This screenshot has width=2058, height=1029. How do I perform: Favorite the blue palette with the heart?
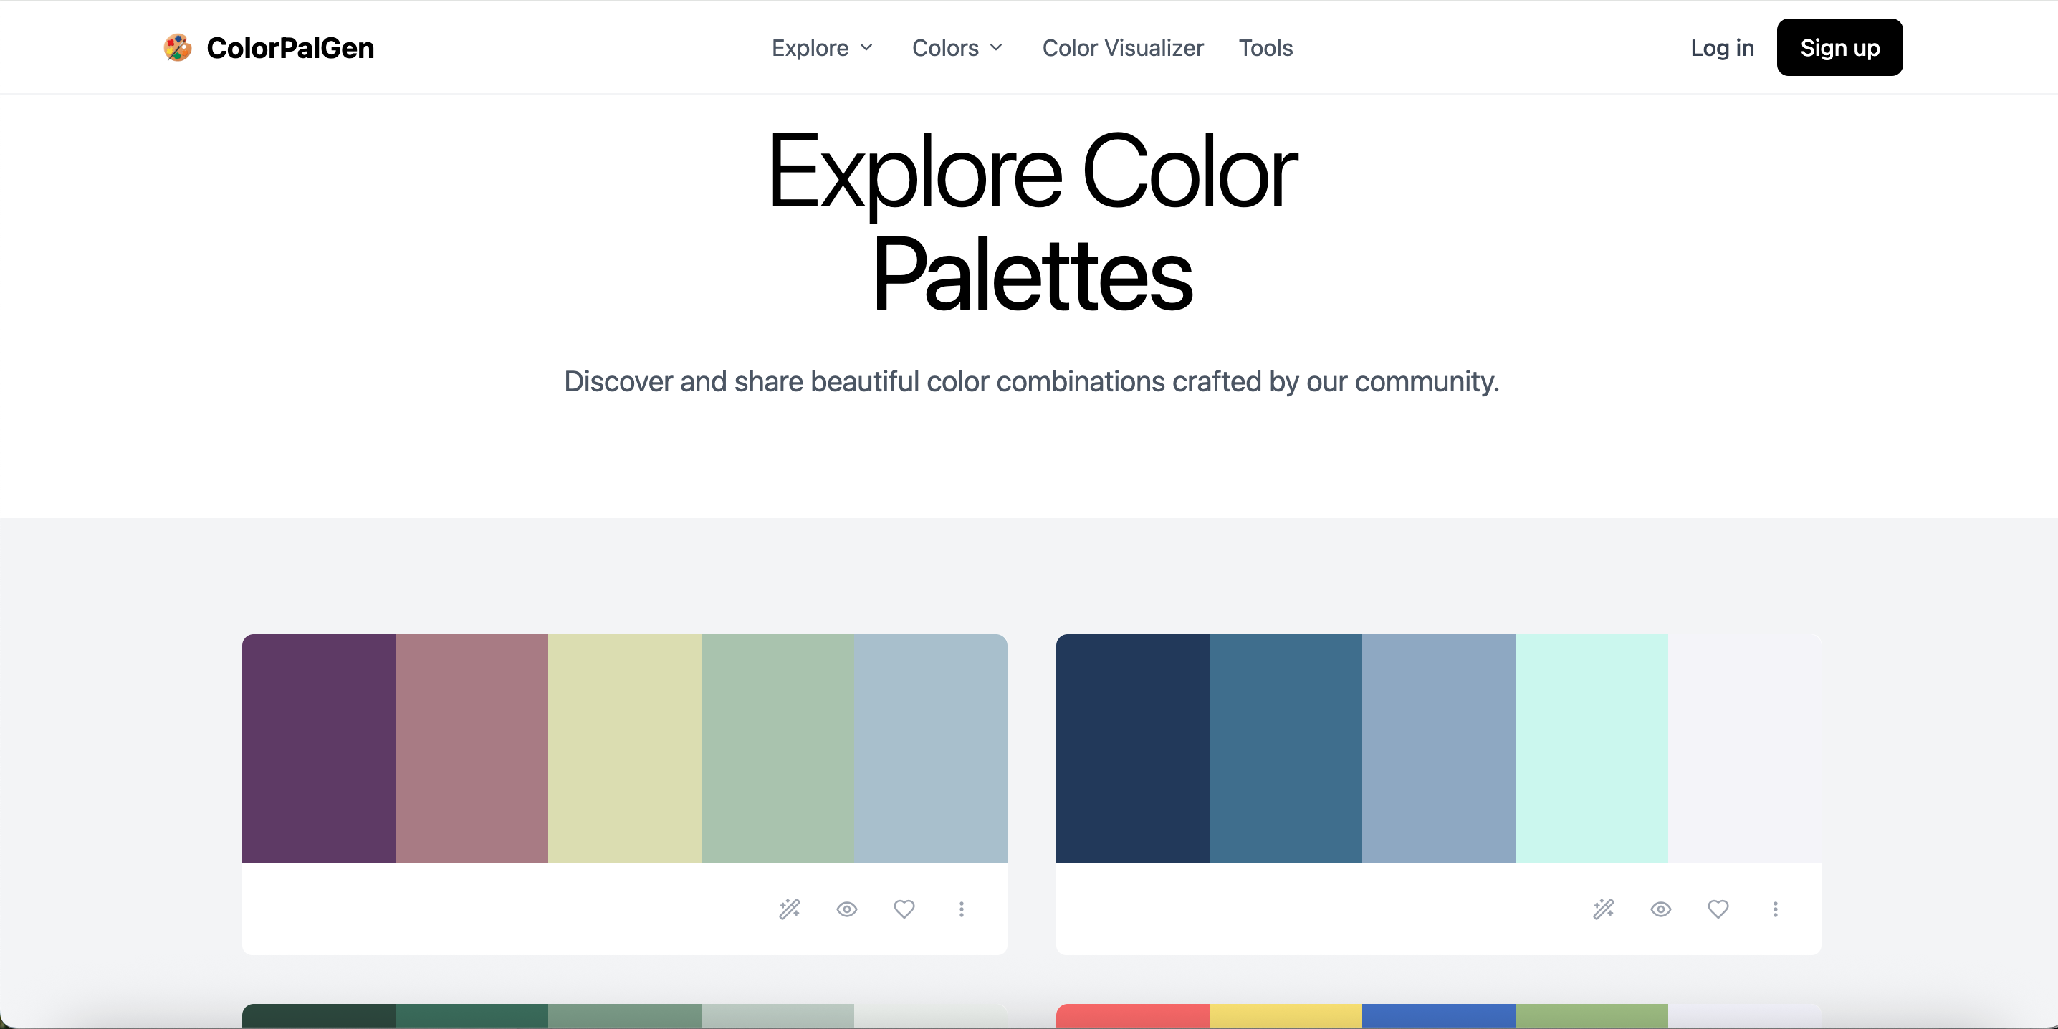(x=1718, y=909)
